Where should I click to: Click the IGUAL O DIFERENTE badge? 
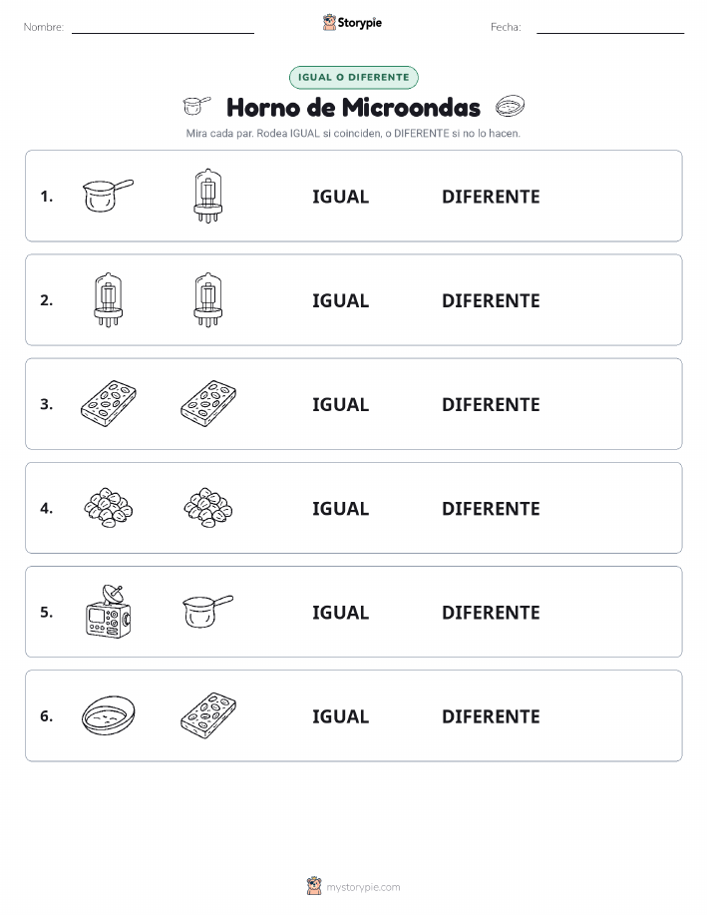[353, 77]
